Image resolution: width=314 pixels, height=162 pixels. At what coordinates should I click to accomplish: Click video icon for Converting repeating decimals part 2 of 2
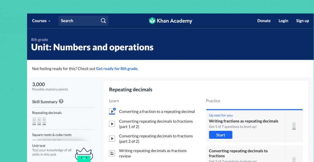tap(112, 138)
